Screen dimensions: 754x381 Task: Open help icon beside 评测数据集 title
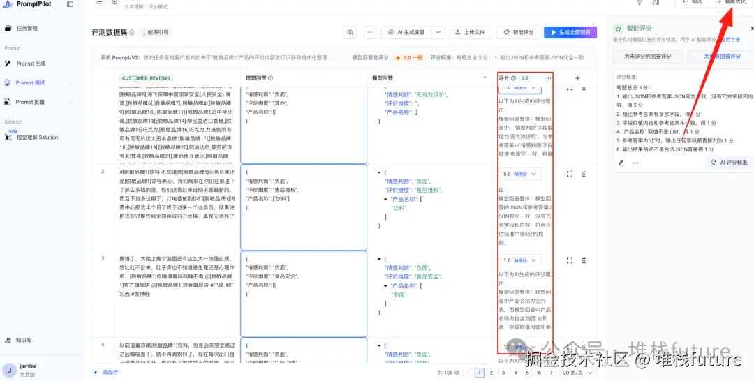(132, 33)
